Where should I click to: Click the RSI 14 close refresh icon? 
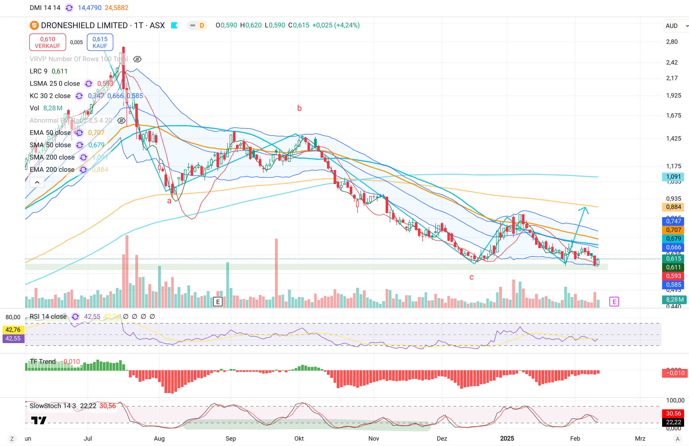pos(75,316)
